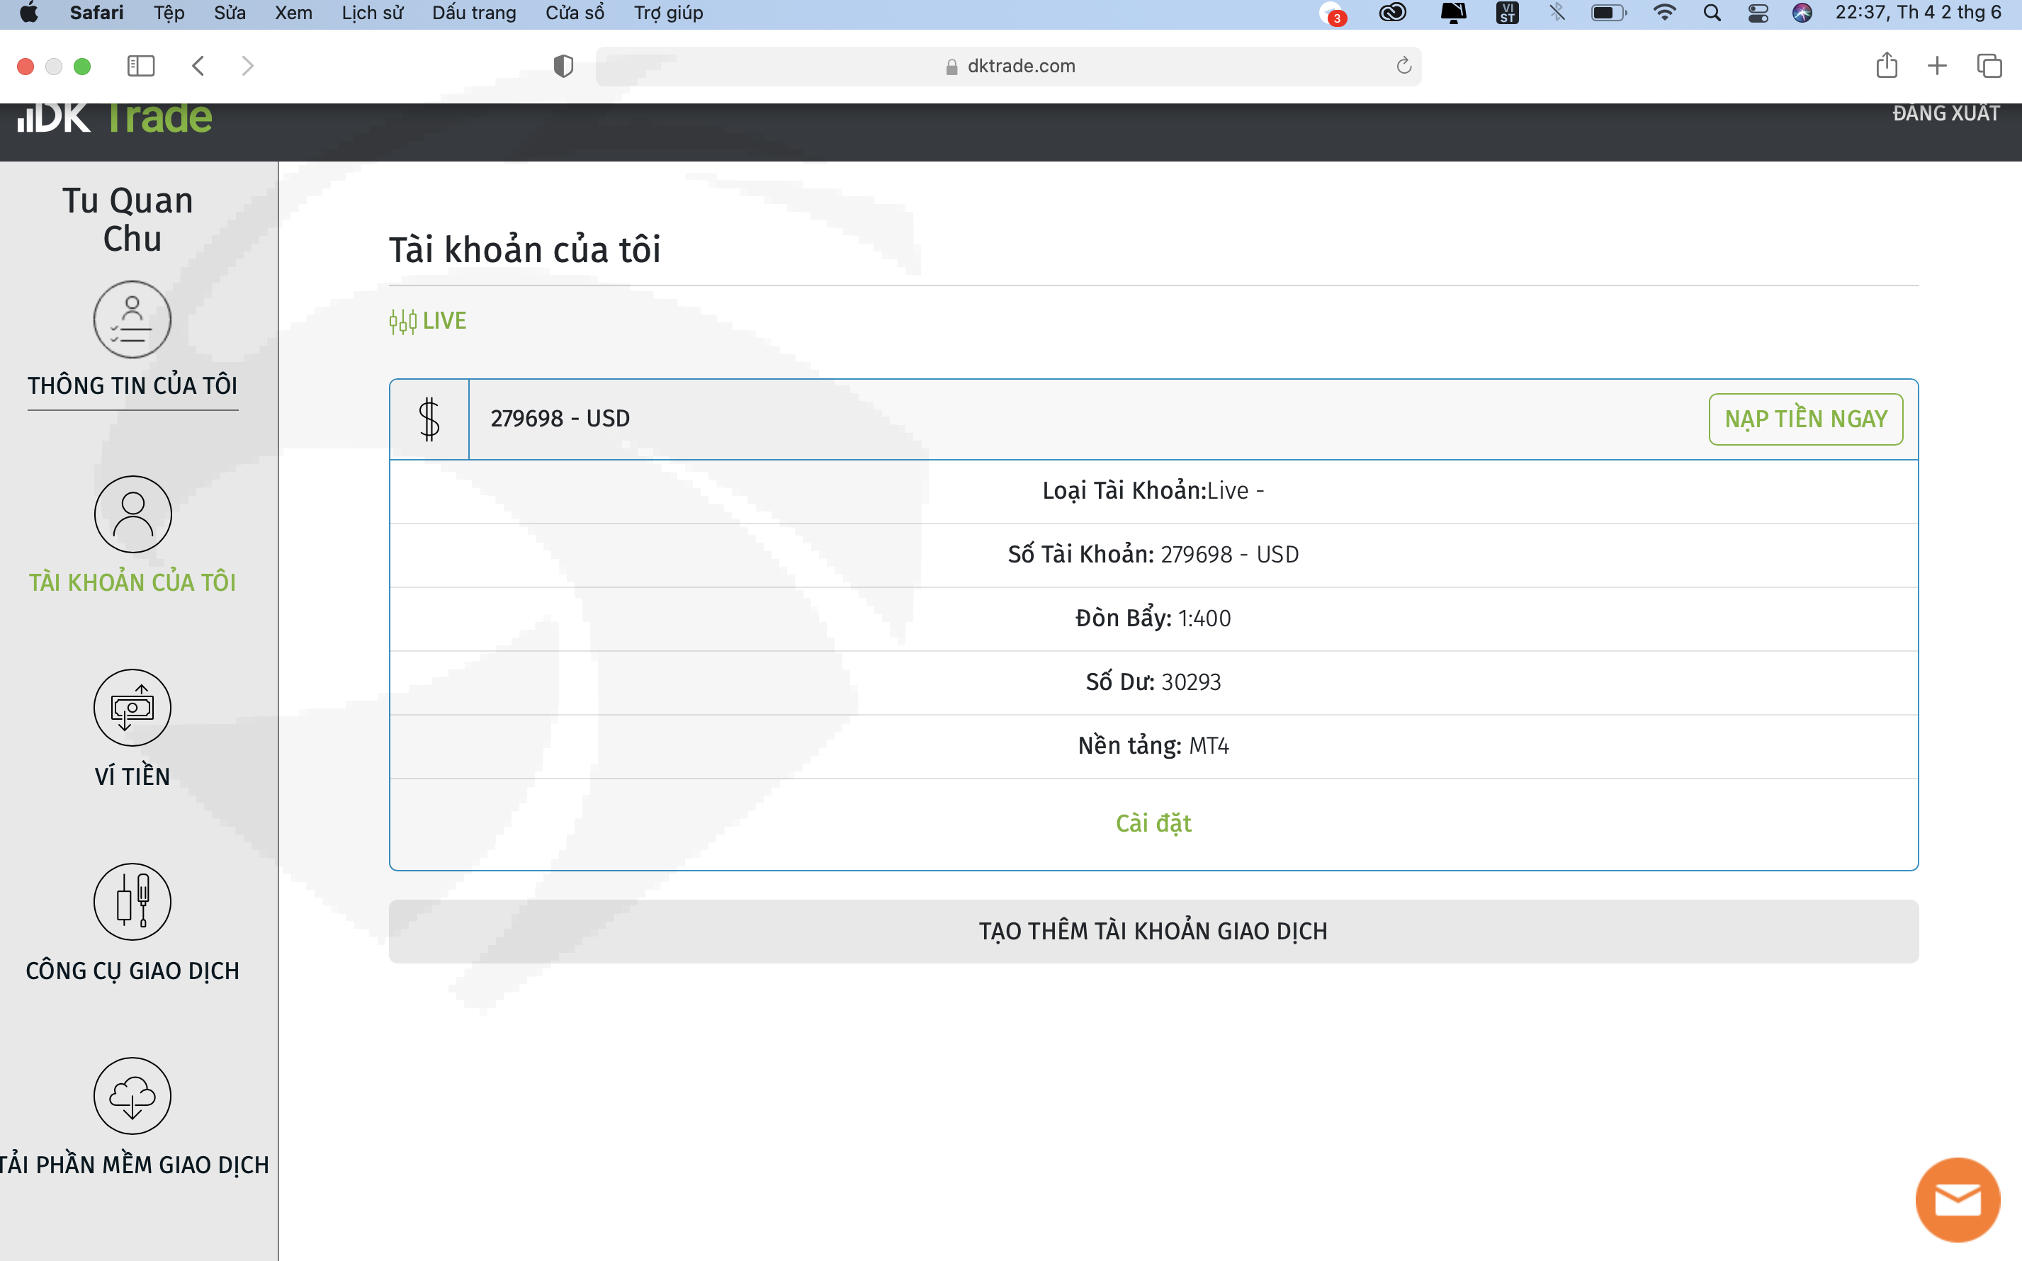
Task: Open macOS Control Center in menu bar
Action: 1758,13
